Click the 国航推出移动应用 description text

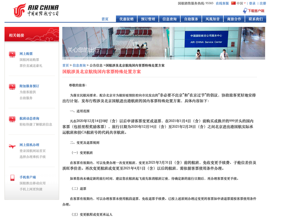[33, 183]
